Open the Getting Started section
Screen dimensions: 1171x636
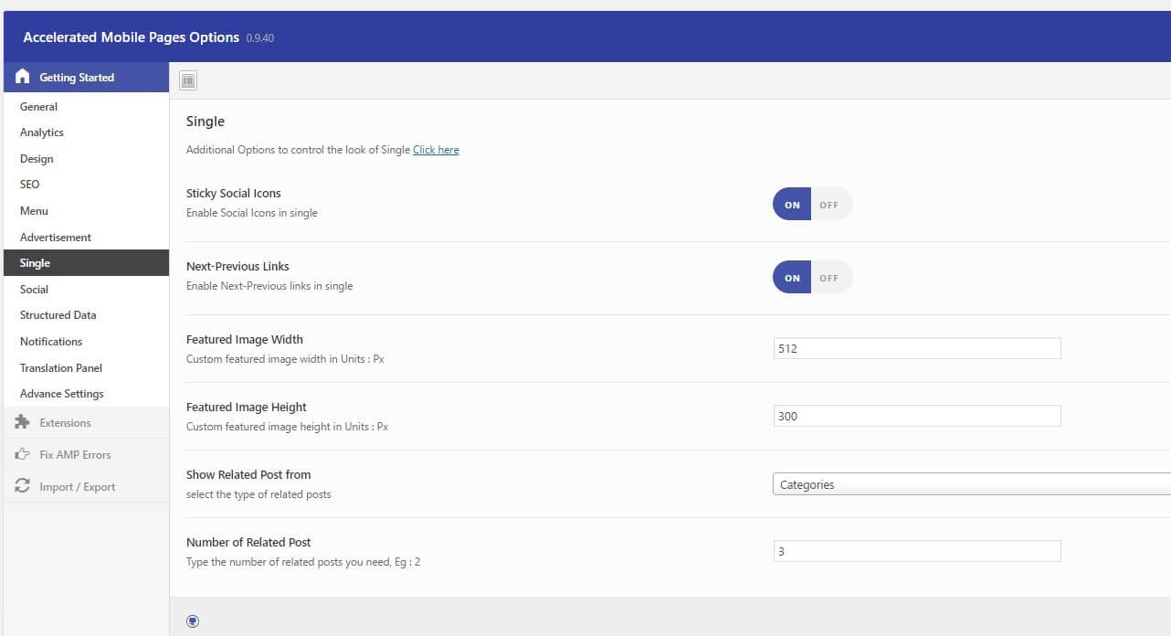[x=86, y=77]
